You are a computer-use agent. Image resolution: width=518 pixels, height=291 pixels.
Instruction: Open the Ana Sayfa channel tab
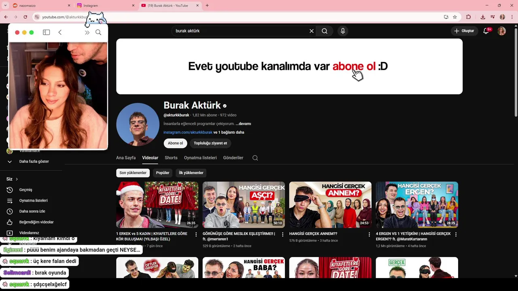tap(126, 158)
